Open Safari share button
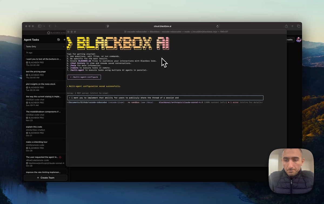Image resolution: width=324 pixels, height=204 pixels. tap(286, 26)
